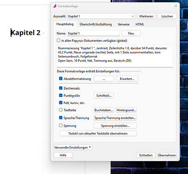The height and width of the screenshot is (174, 188).
Task: Enable the Sperrung checkbox
Action: pos(61,125)
